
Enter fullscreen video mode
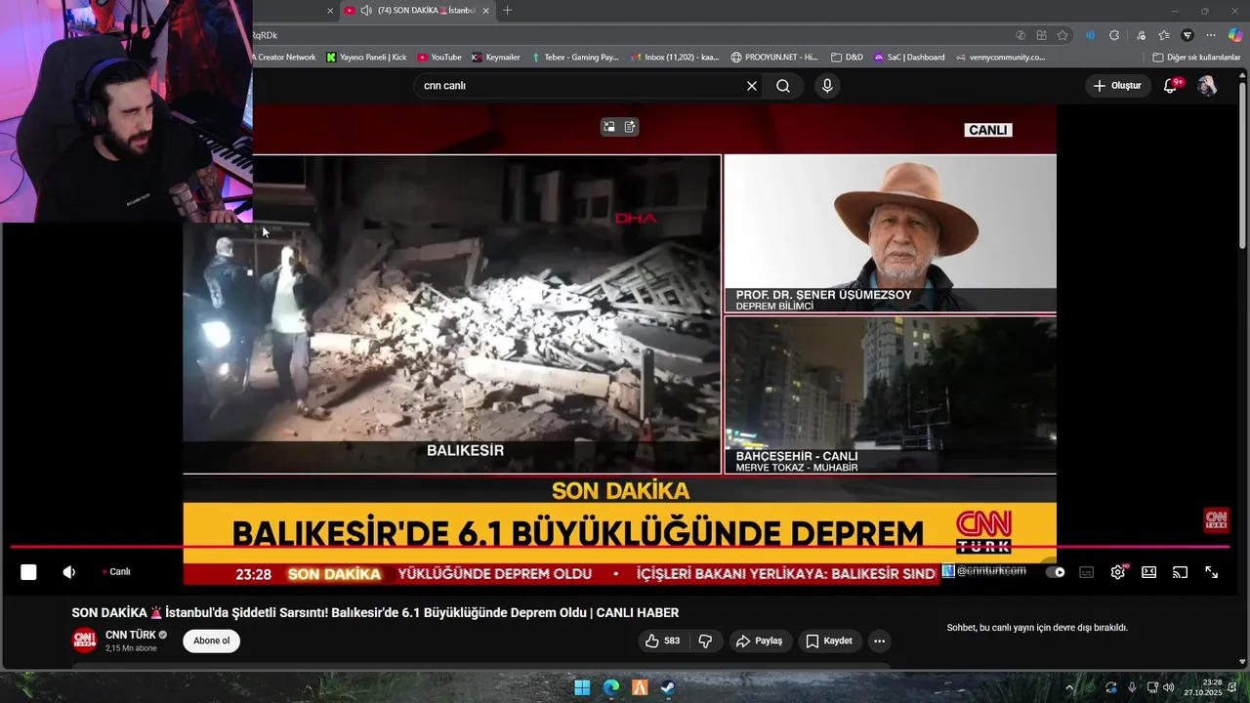tap(1211, 572)
